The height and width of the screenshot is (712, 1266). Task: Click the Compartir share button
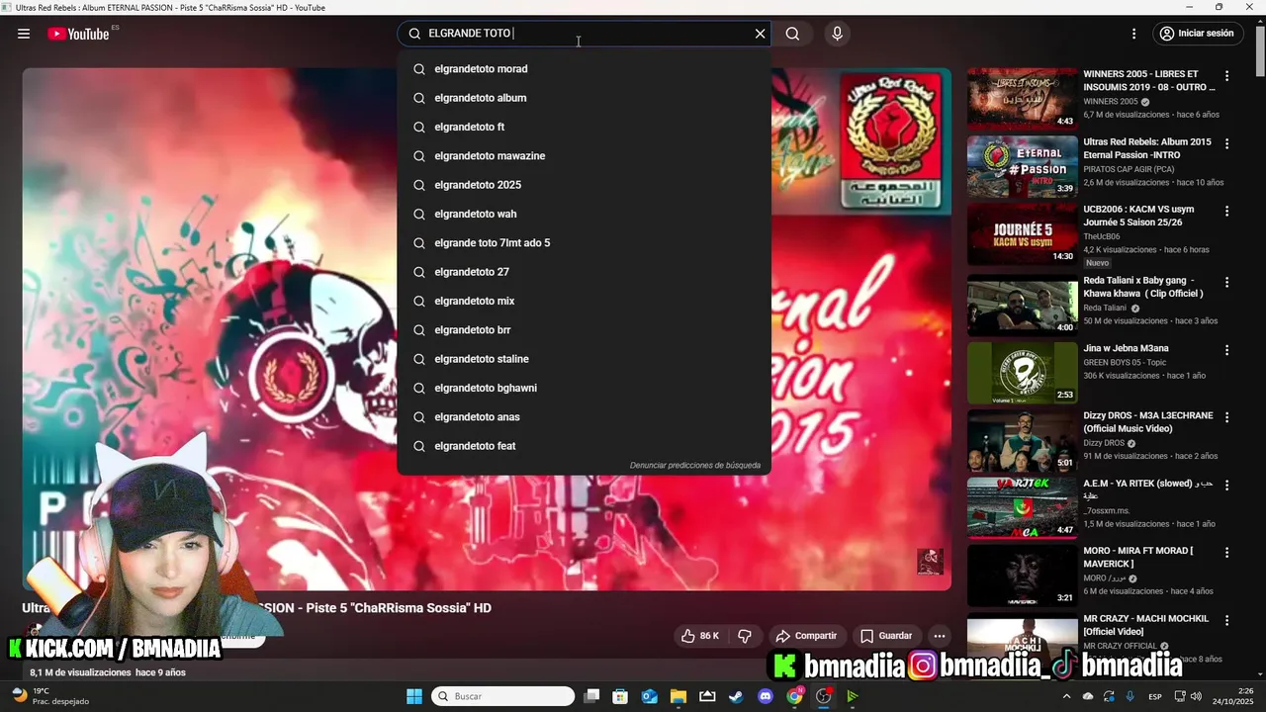point(806,636)
